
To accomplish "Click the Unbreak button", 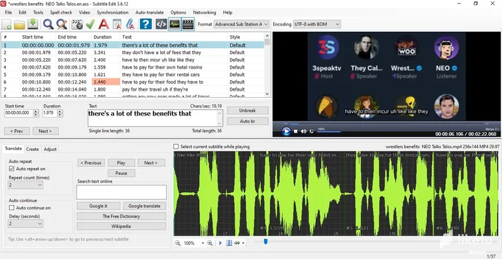I will coord(248,110).
